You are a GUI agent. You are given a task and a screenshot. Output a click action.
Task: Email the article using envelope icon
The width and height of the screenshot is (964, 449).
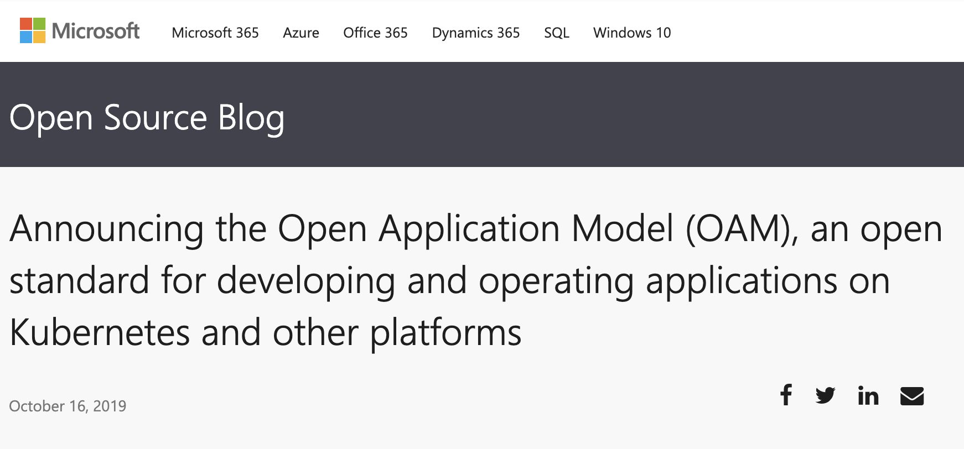[912, 396]
